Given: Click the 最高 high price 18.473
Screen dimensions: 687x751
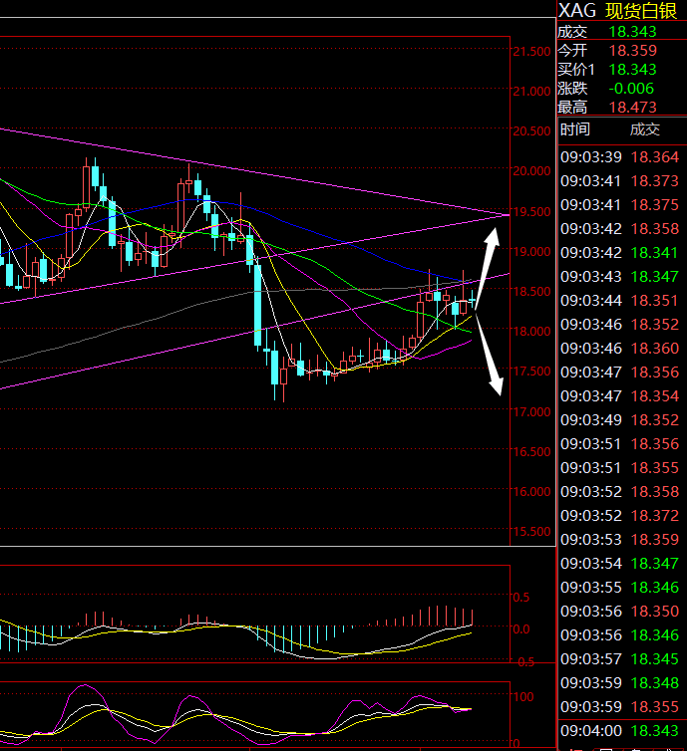Looking at the screenshot, I should tap(632, 108).
